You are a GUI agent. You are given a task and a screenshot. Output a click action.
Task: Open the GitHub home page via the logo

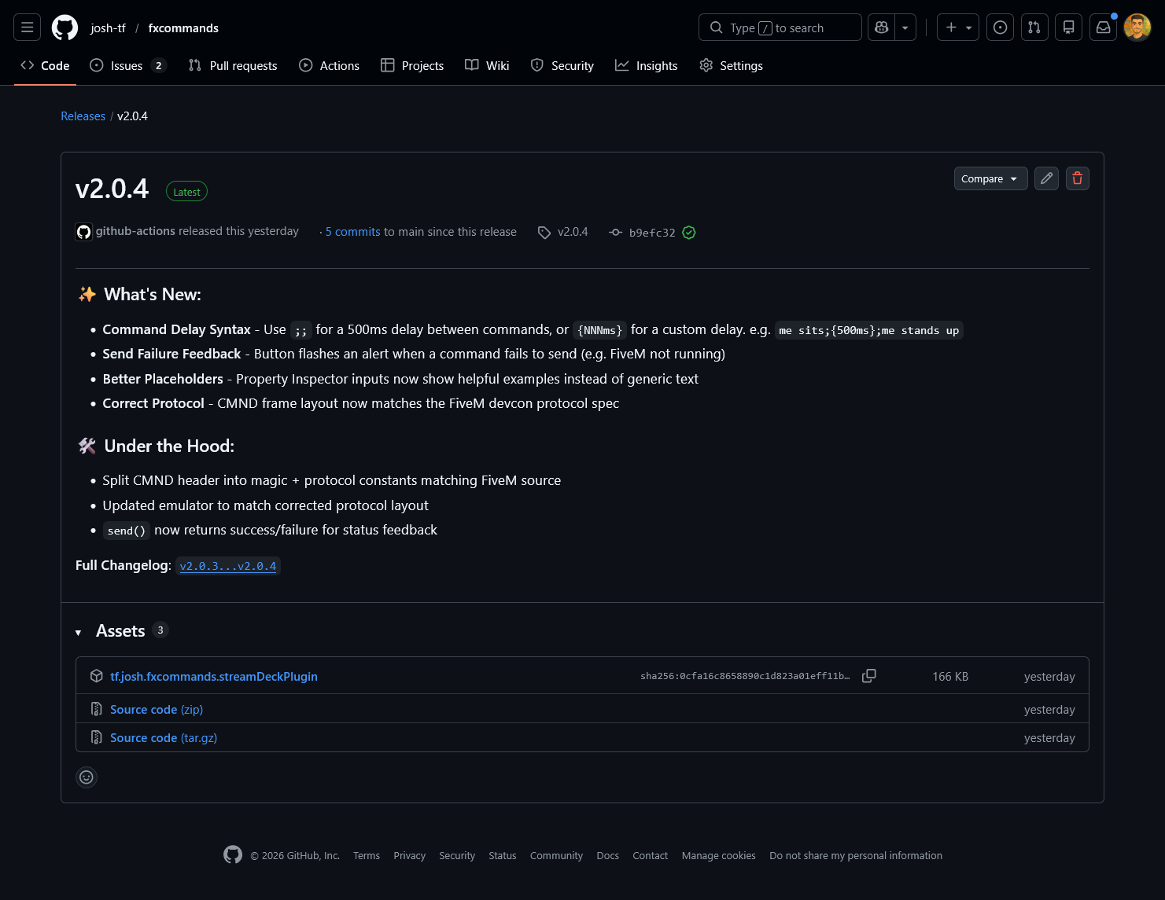[x=65, y=27]
